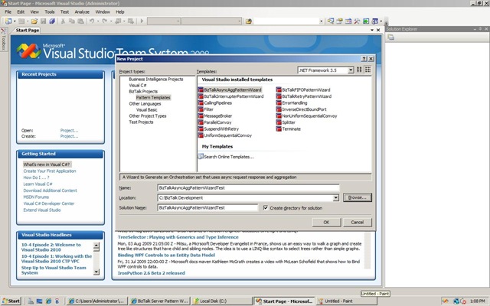Switch templates to large icons view
Screen dimensions: 490x306
359,70
